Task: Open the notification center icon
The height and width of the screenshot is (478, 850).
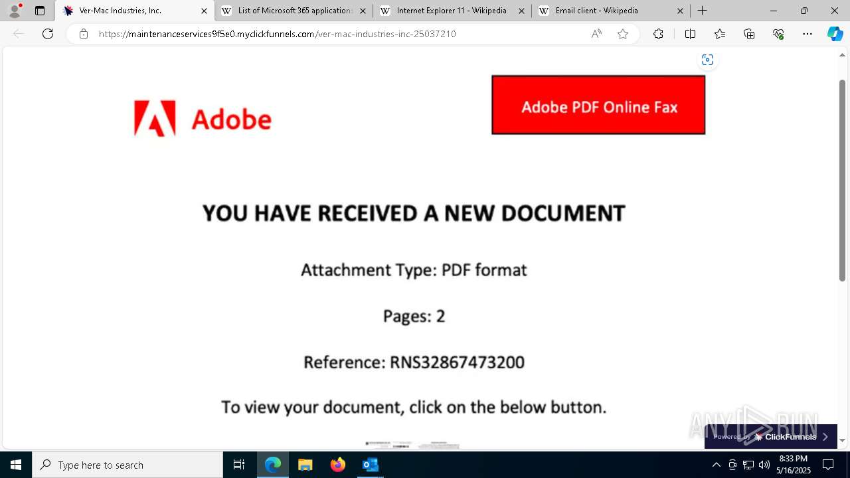Action: click(x=828, y=465)
